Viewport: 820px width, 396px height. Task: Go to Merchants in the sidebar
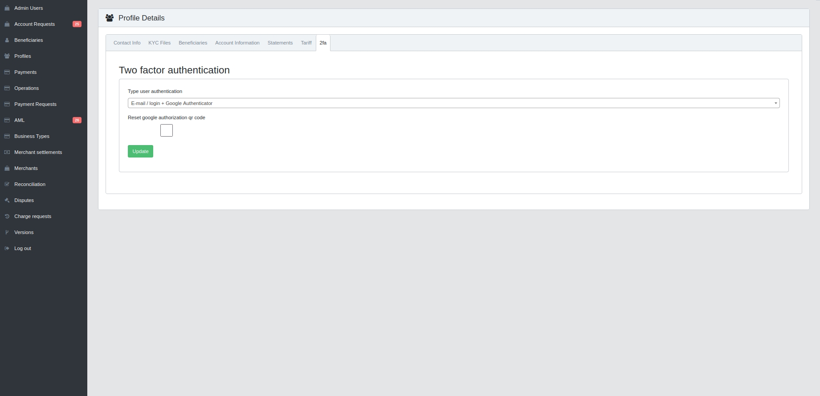(x=26, y=168)
